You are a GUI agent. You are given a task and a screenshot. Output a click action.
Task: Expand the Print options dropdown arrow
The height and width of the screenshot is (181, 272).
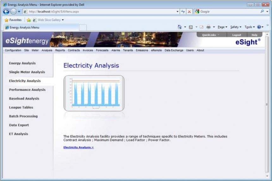(x=214, y=27)
